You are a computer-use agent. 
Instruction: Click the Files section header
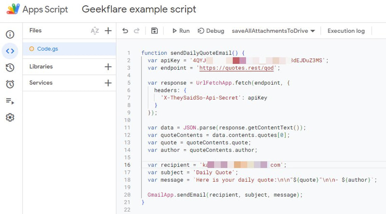[x=35, y=30]
